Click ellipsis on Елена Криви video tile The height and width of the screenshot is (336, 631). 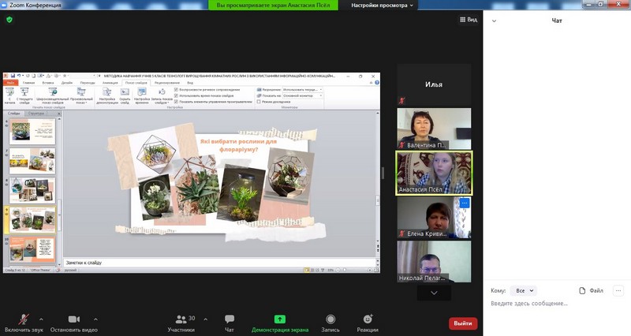(x=465, y=203)
